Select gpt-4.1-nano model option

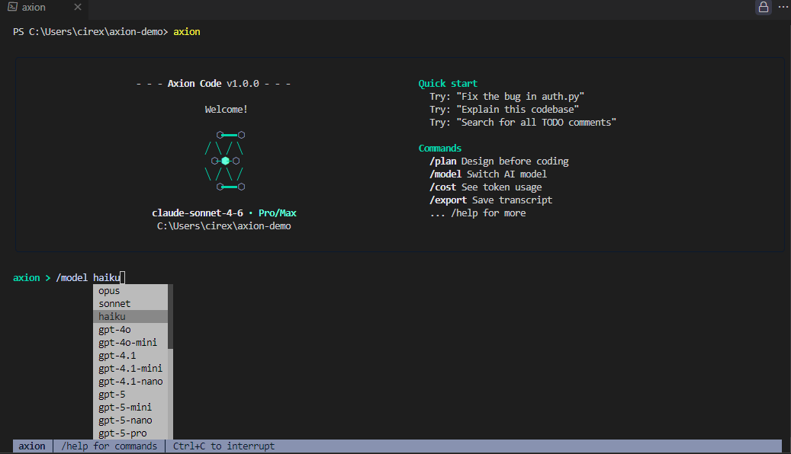[130, 382]
